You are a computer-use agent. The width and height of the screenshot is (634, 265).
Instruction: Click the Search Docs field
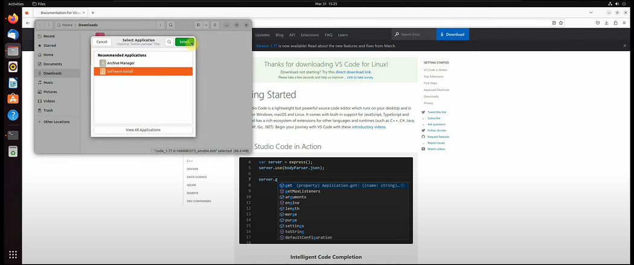pos(414,34)
